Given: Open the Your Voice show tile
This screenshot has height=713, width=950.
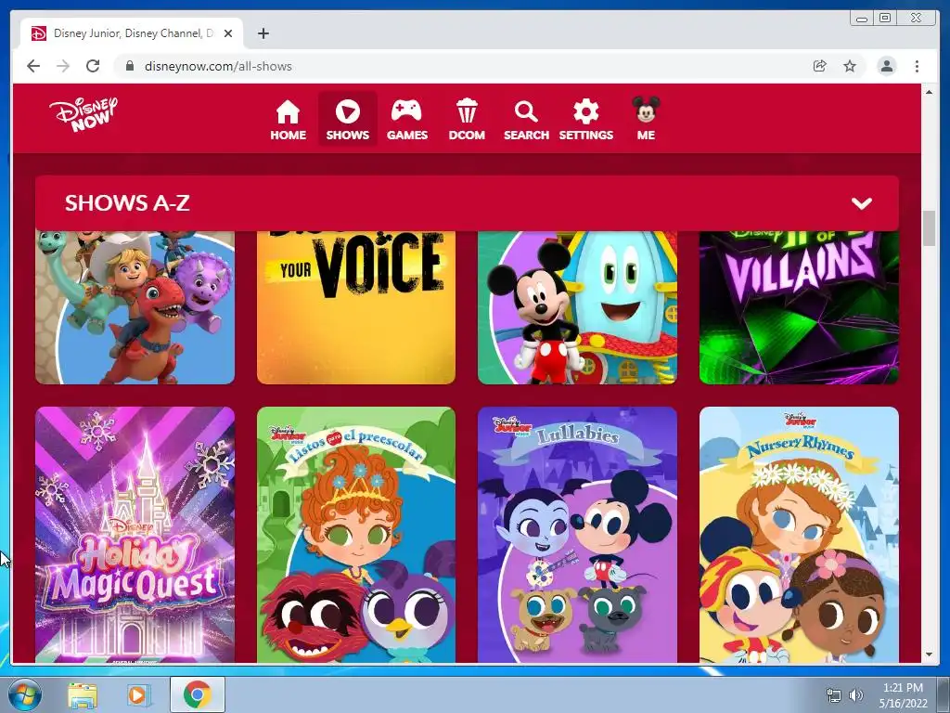Looking at the screenshot, I should tap(356, 307).
